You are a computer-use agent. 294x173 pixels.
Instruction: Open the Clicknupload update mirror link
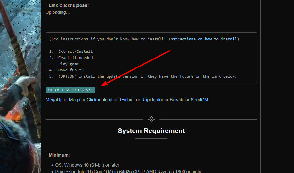coord(100,100)
